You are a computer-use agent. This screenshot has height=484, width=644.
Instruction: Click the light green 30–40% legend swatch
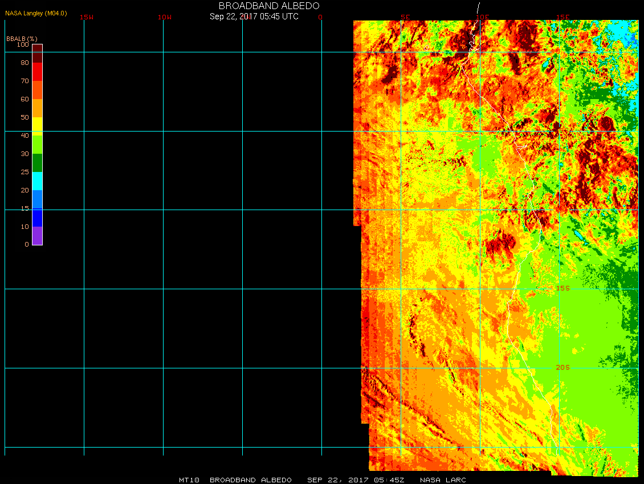point(37,145)
